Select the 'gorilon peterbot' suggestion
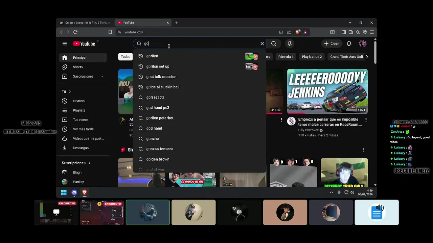This screenshot has width=433, height=243. [x=199, y=118]
